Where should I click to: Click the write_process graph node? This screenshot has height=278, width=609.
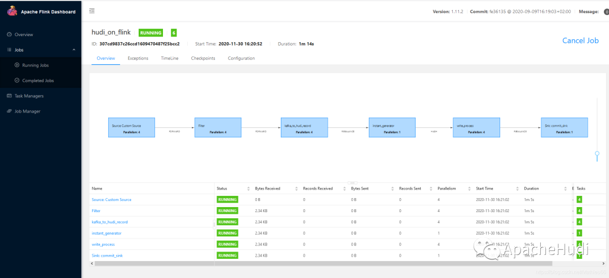click(x=476, y=127)
